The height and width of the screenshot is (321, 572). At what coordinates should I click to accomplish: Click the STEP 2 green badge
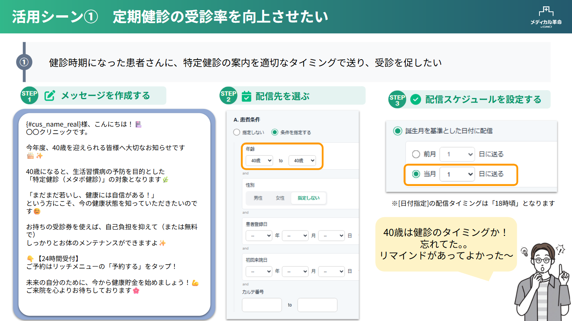tap(228, 96)
